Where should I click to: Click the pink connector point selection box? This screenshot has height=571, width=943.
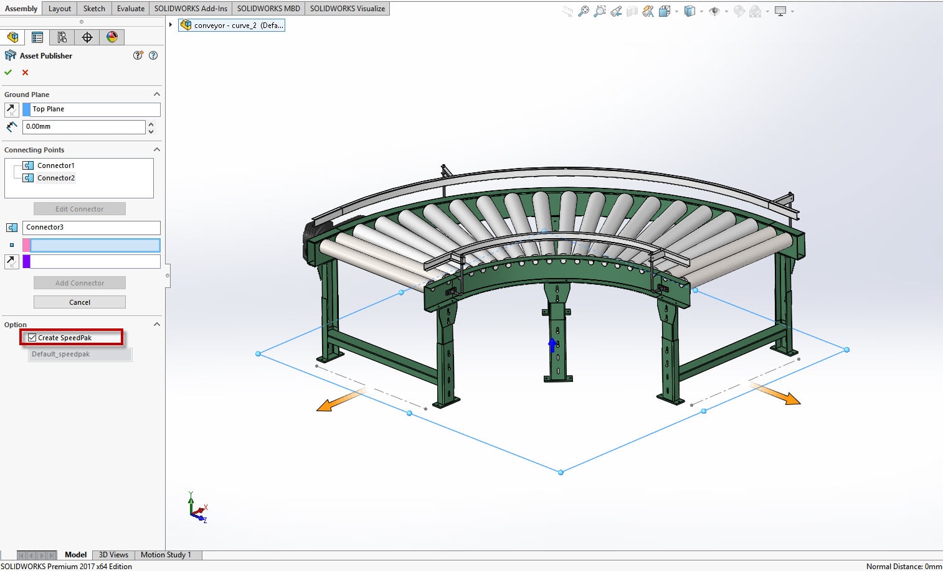pyautogui.click(x=95, y=245)
